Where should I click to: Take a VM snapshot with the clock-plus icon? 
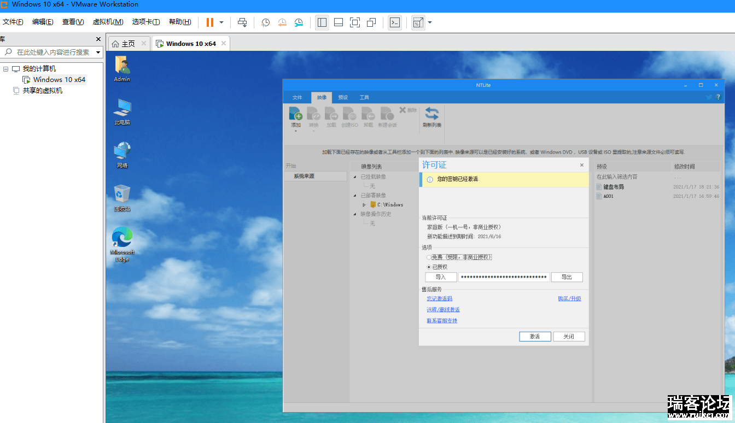[x=266, y=22]
